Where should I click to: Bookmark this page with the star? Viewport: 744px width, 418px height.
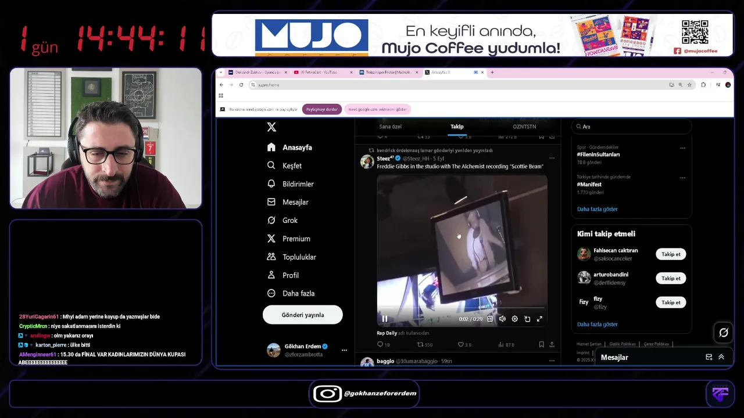tap(689, 85)
